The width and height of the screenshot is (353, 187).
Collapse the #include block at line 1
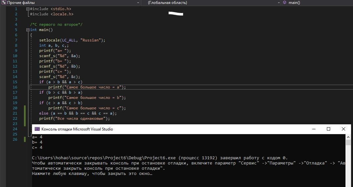coord(28,9)
